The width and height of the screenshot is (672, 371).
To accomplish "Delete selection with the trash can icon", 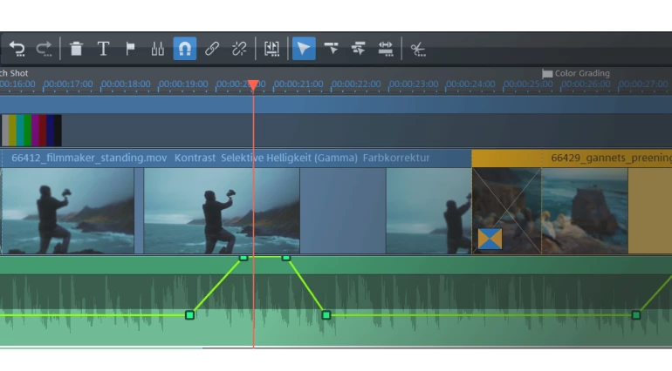I will tap(76, 49).
